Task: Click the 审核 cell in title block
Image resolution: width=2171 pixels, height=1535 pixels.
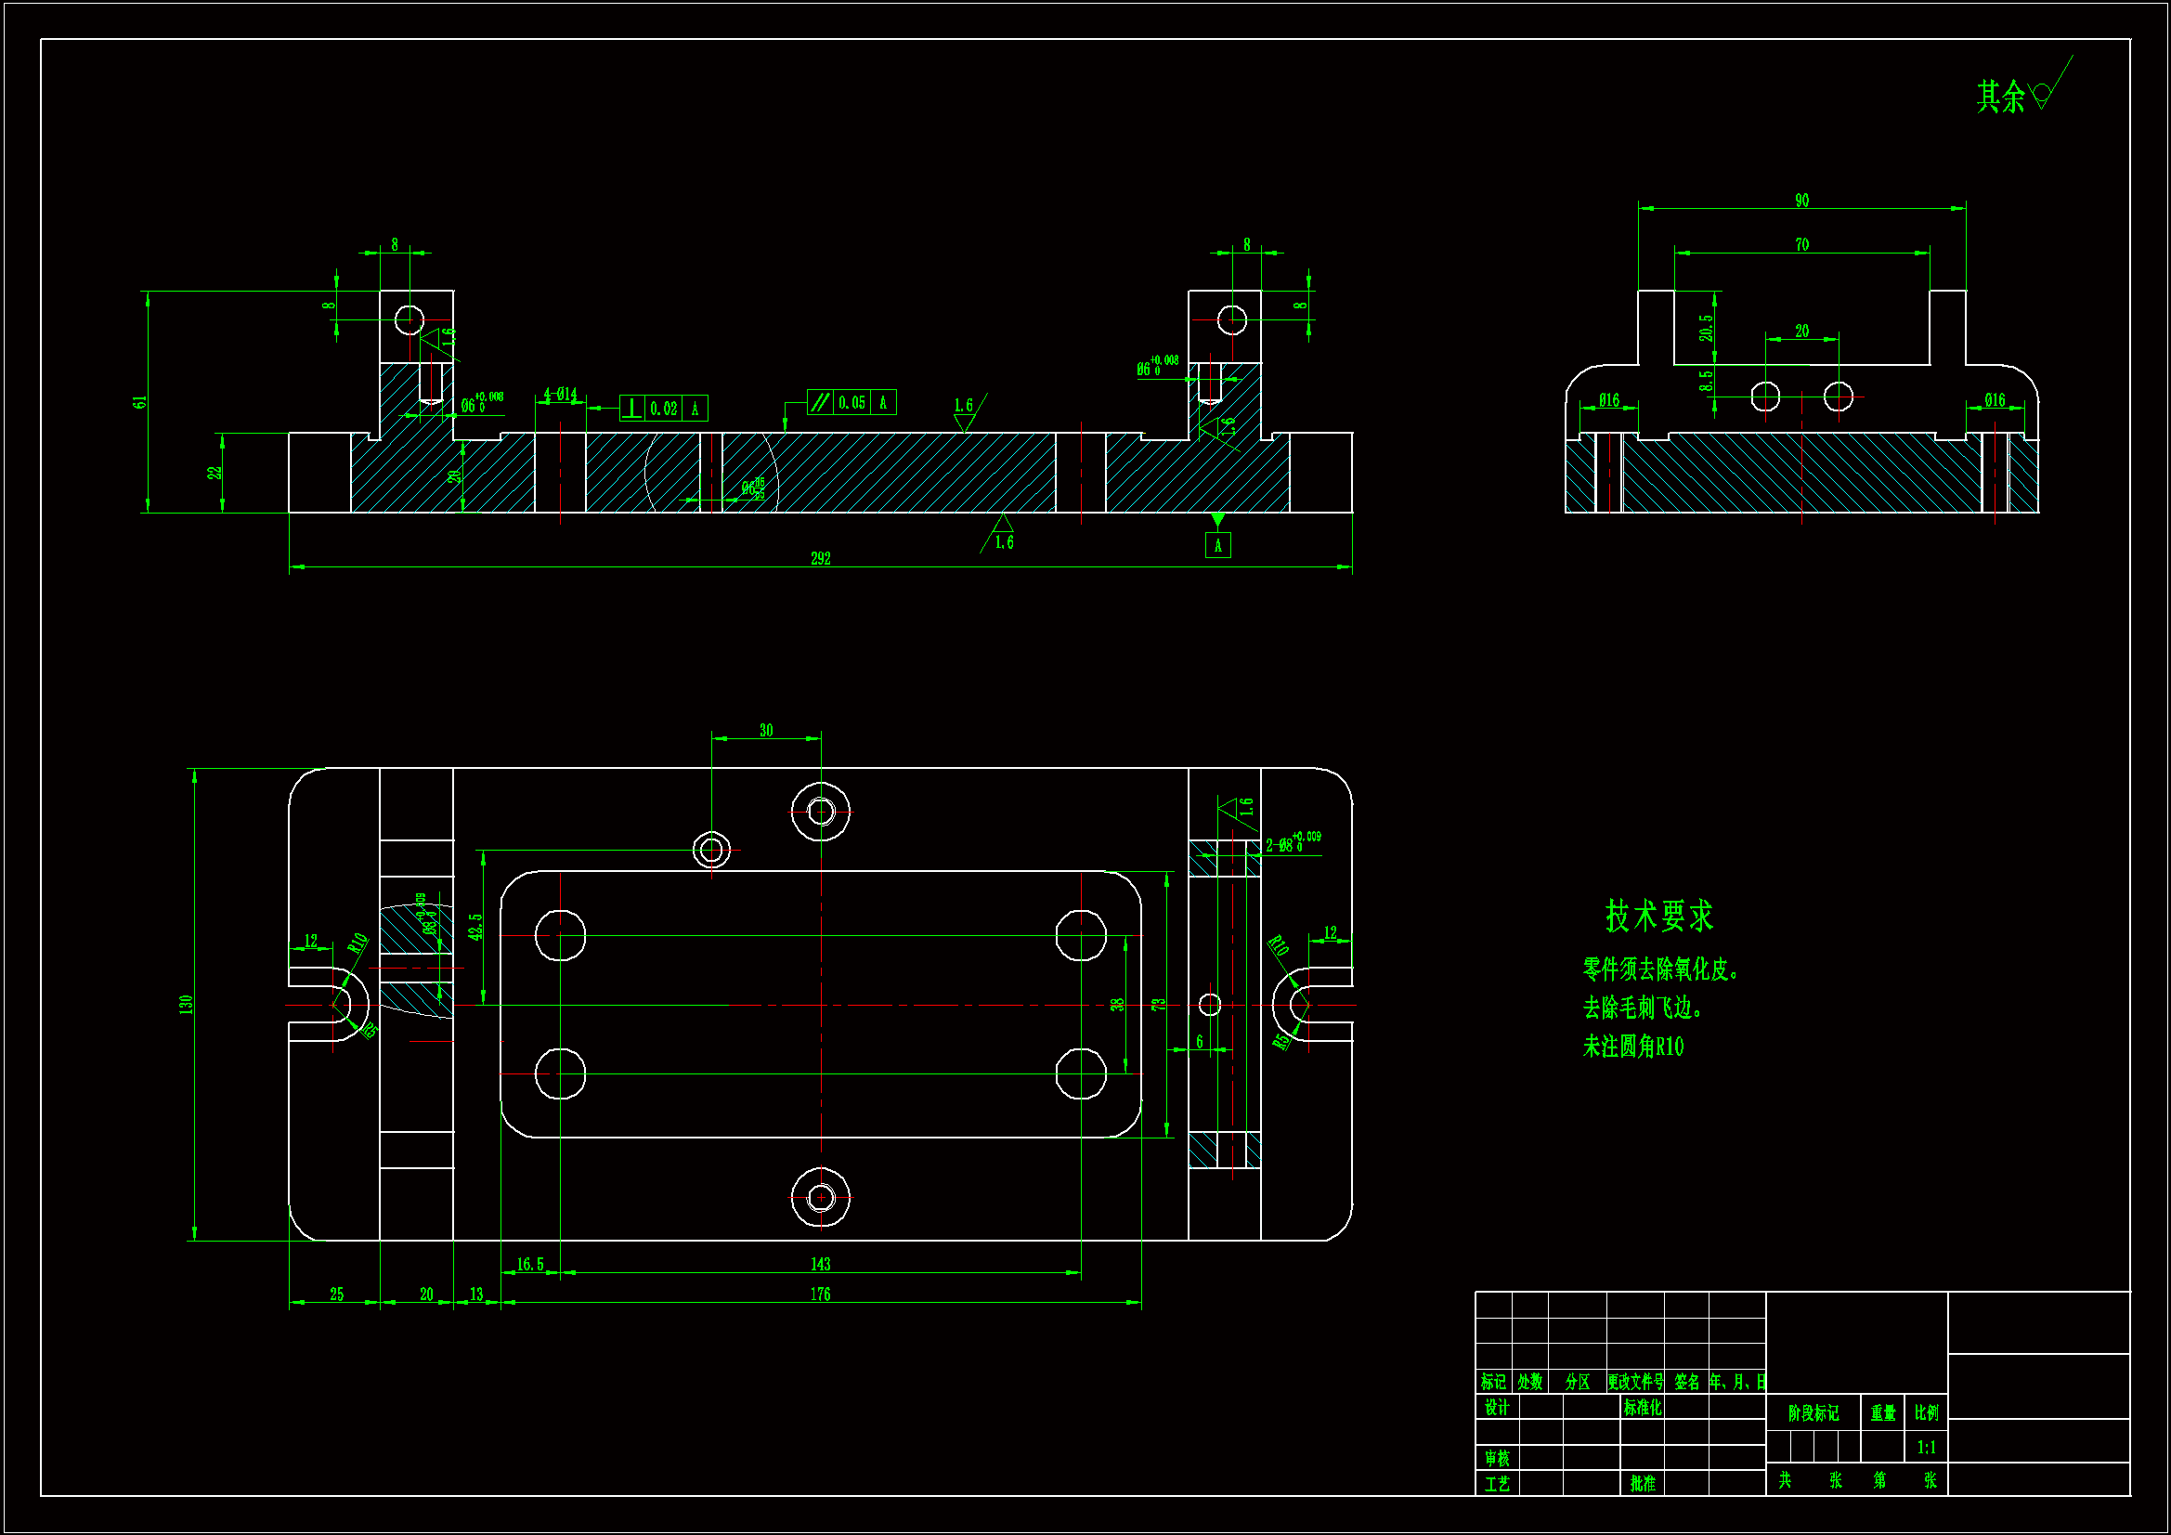Action: pos(1497,1459)
